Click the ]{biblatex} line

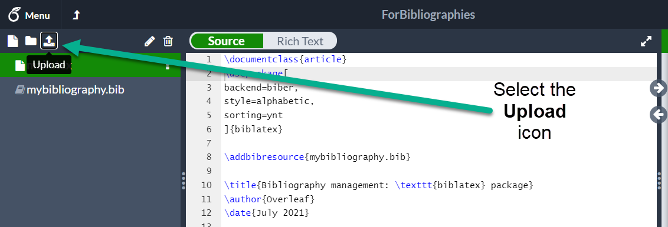[x=254, y=129]
